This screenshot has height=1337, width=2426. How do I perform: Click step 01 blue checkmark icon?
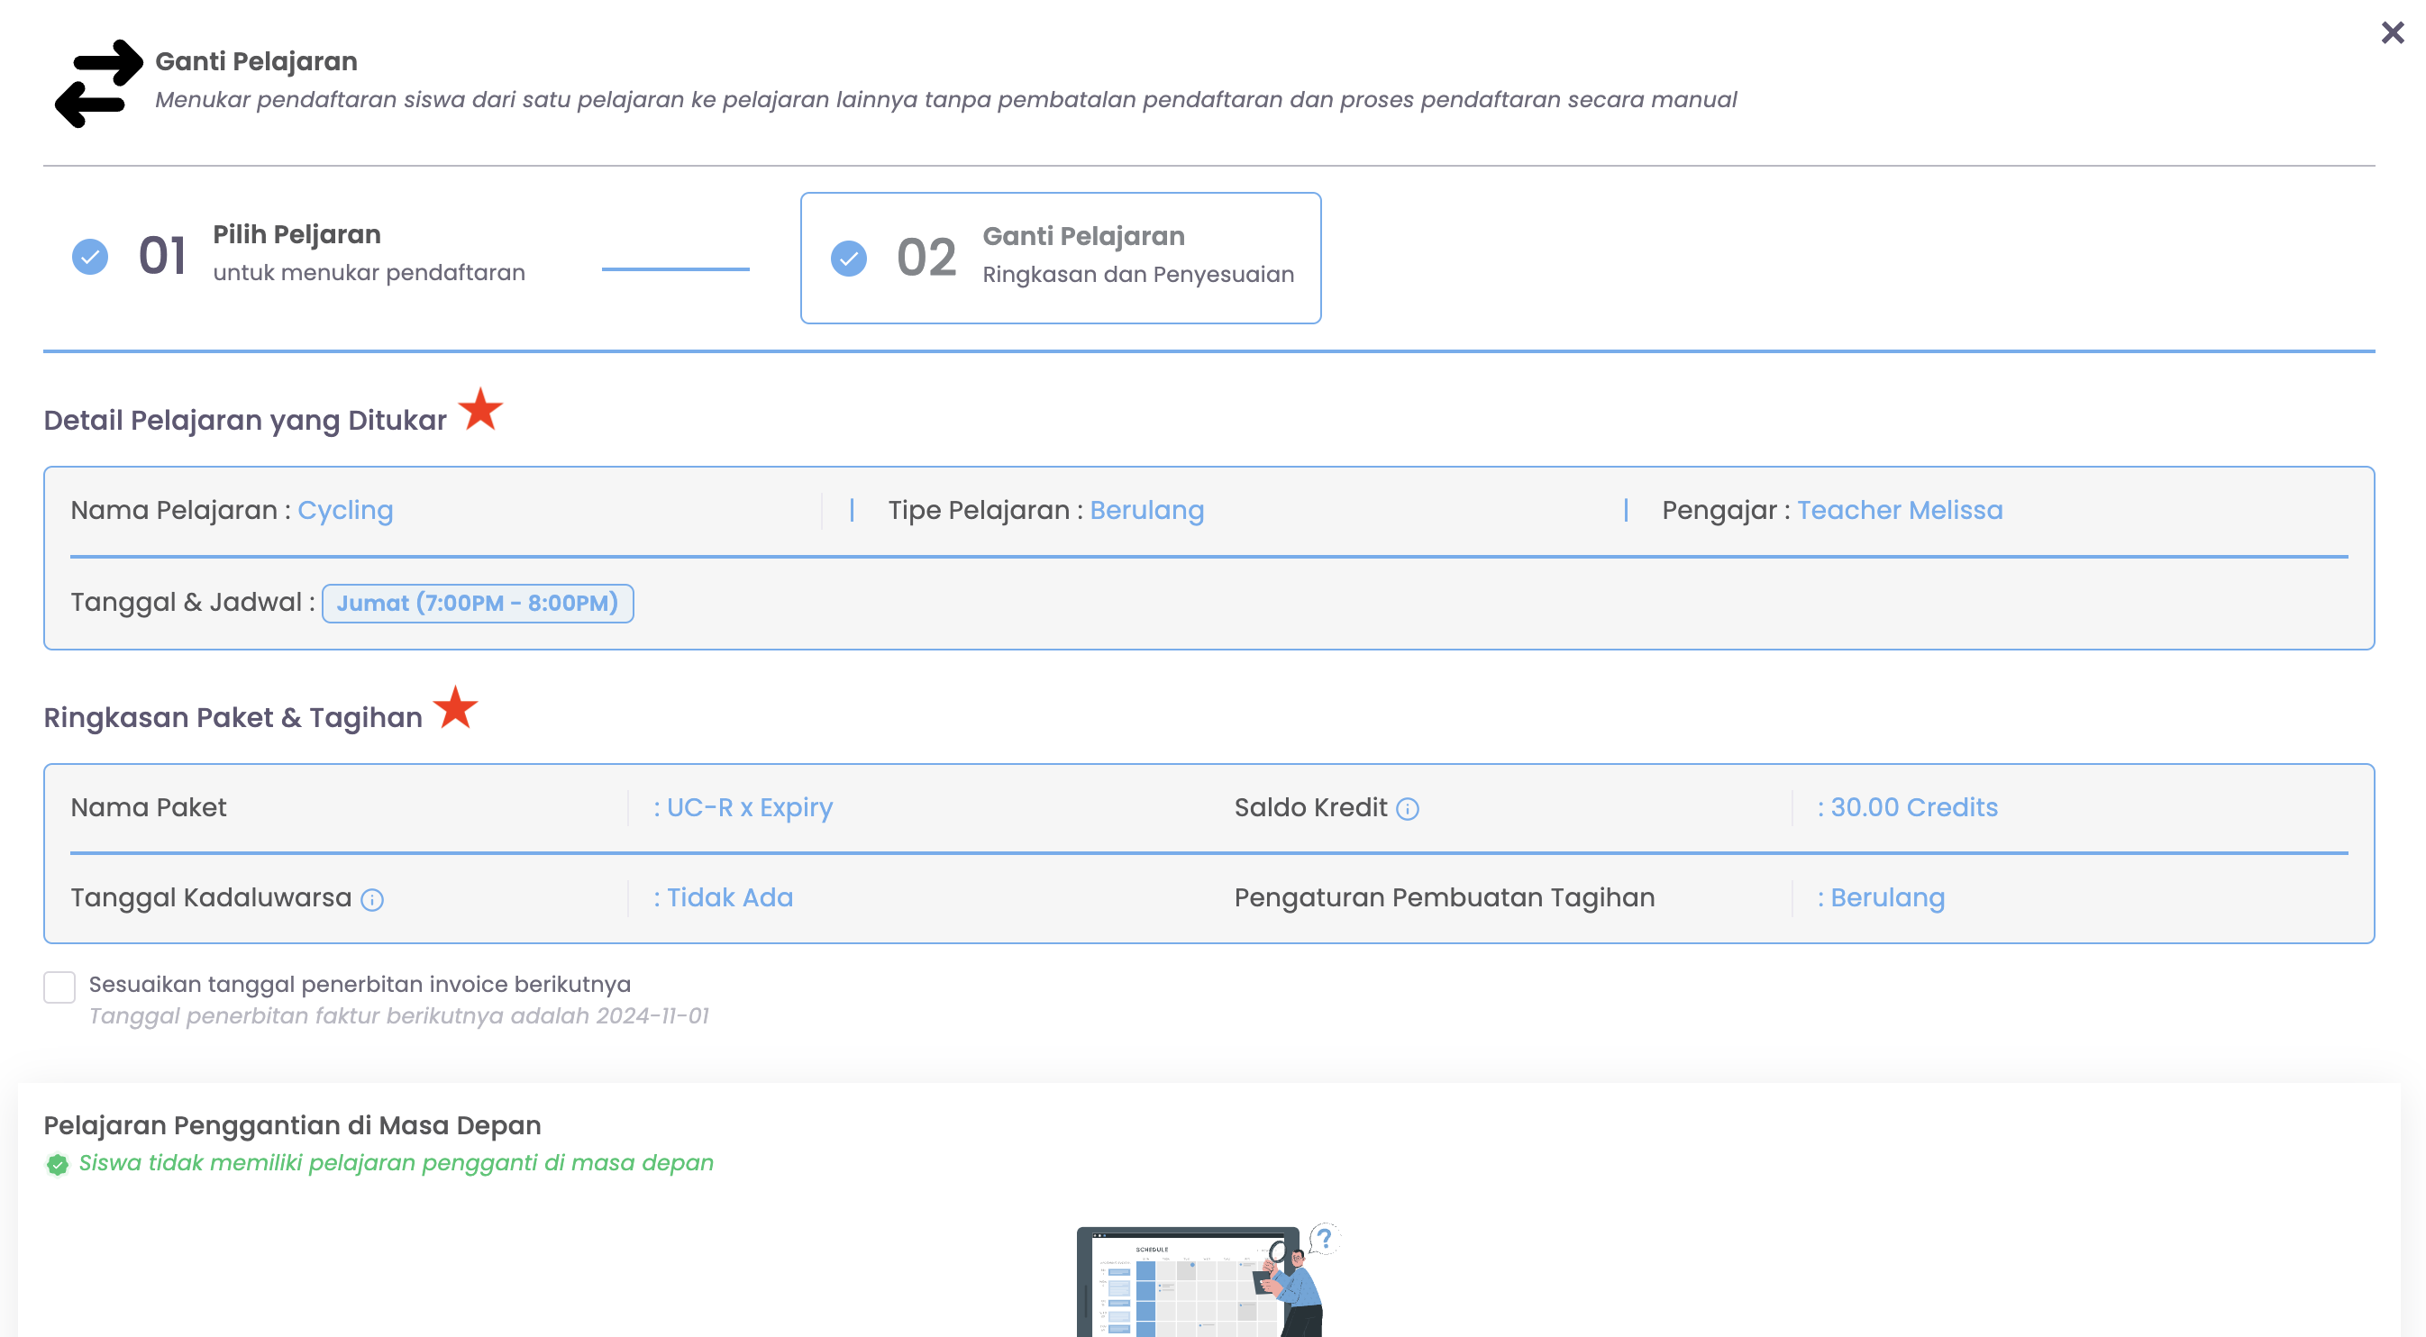click(90, 256)
